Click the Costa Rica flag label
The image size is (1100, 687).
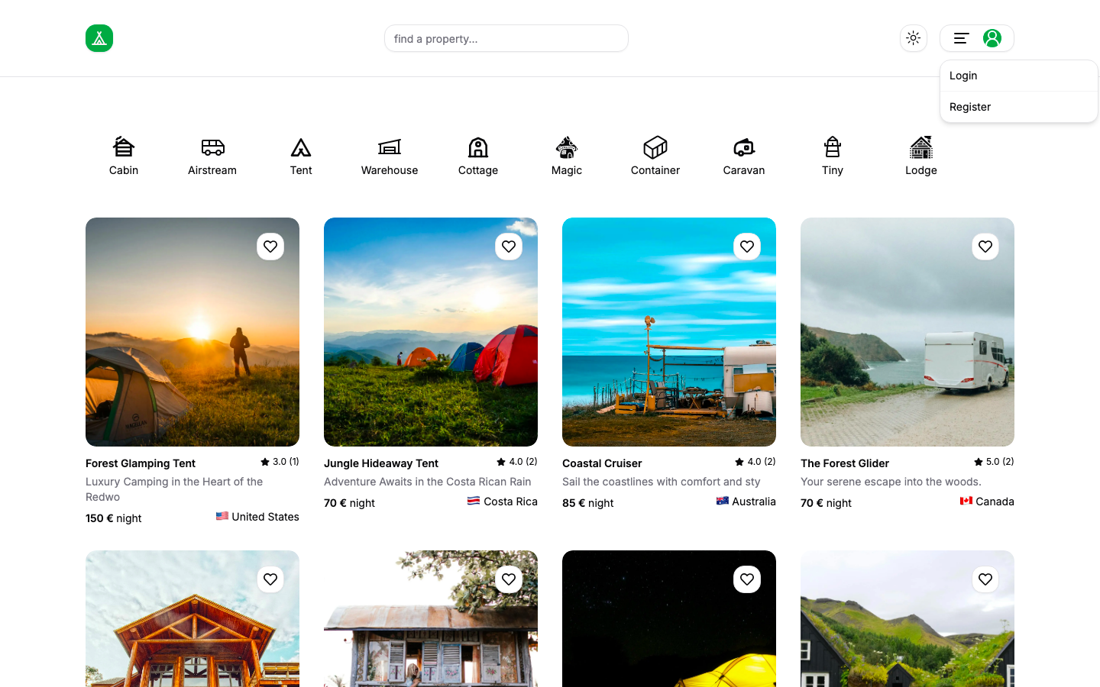503,502
